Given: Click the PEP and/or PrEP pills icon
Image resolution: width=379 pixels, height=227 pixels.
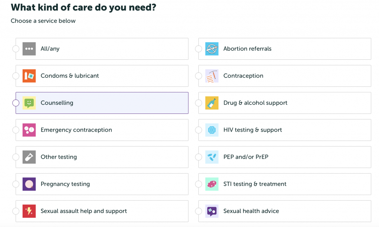Looking at the screenshot, I should tap(212, 157).
